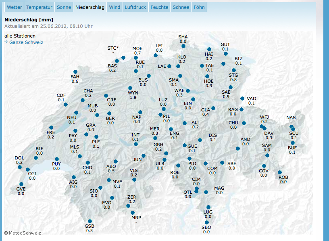Screen dimensions: 329x241
Task: Open the Schnee tab
Action: [x=181, y=7]
